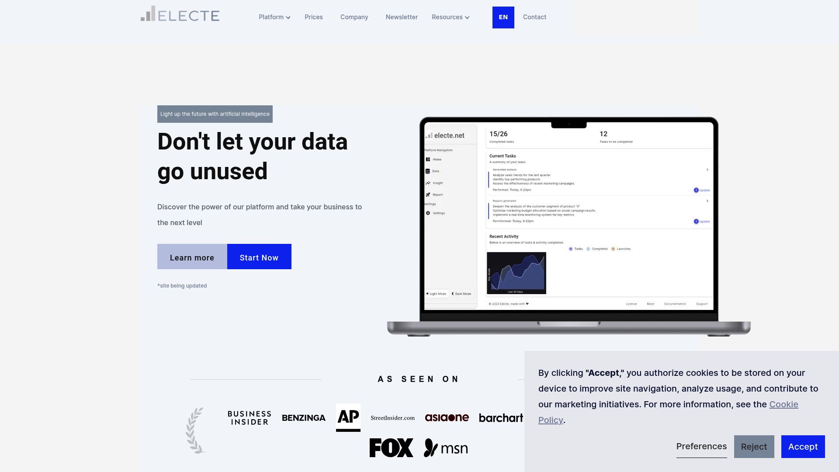This screenshot has width=839, height=472.
Task: Select the Prices menu item
Action: (x=313, y=17)
